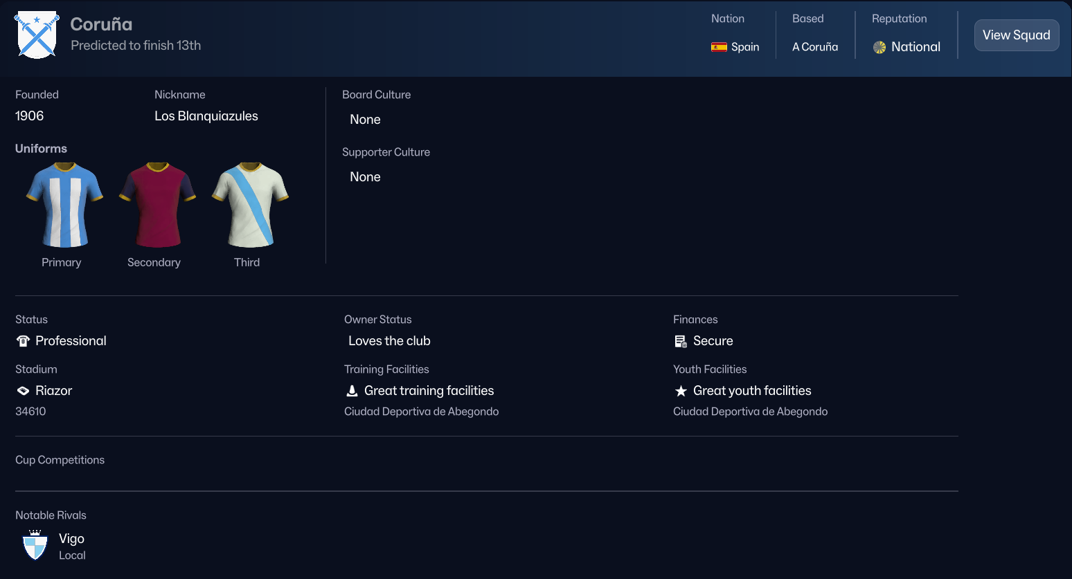The height and width of the screenshot is (579, 1072).
Task: Select the Spain flag icon
Action: [719, 47]
